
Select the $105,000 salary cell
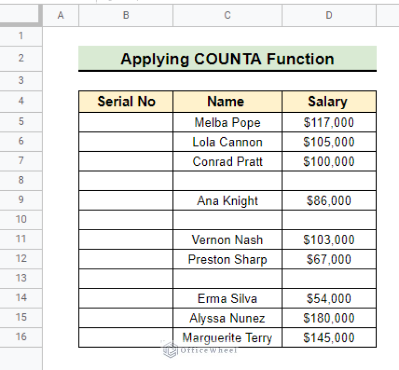point(329,142)
